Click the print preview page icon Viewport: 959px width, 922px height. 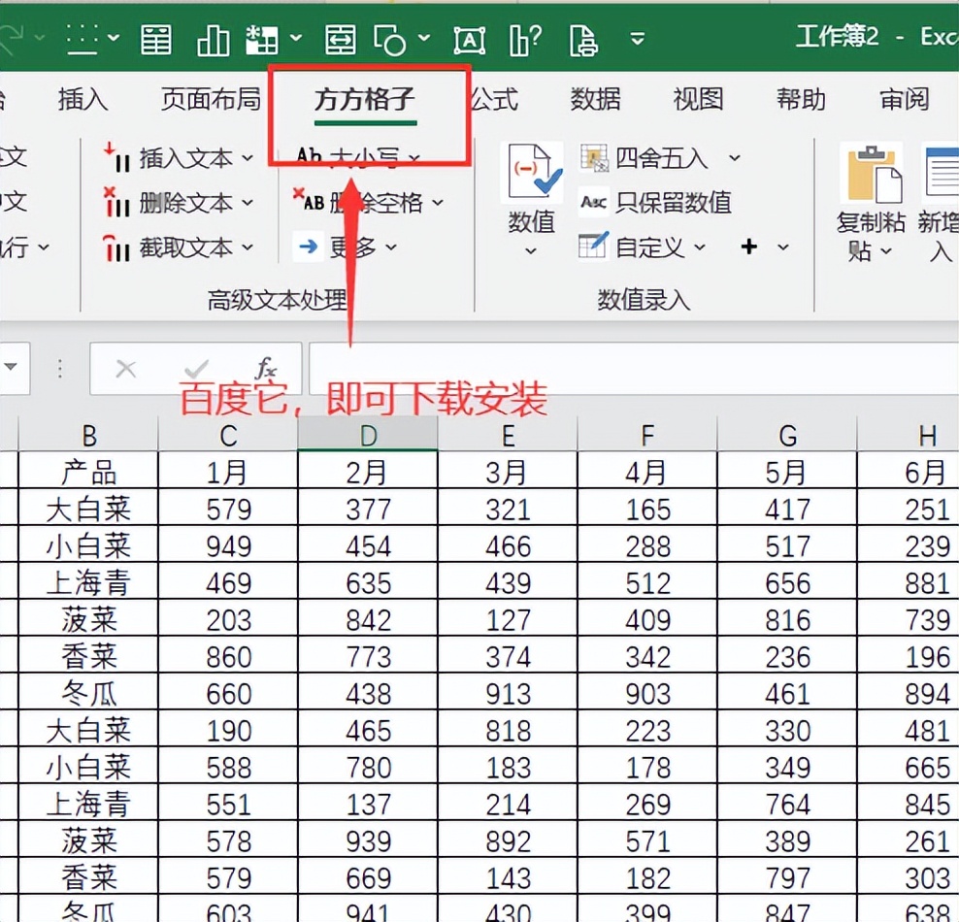582,41
